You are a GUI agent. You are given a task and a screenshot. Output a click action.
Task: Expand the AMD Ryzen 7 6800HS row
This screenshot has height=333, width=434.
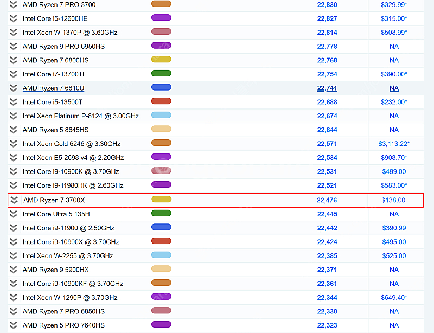[x=13, y=60]
